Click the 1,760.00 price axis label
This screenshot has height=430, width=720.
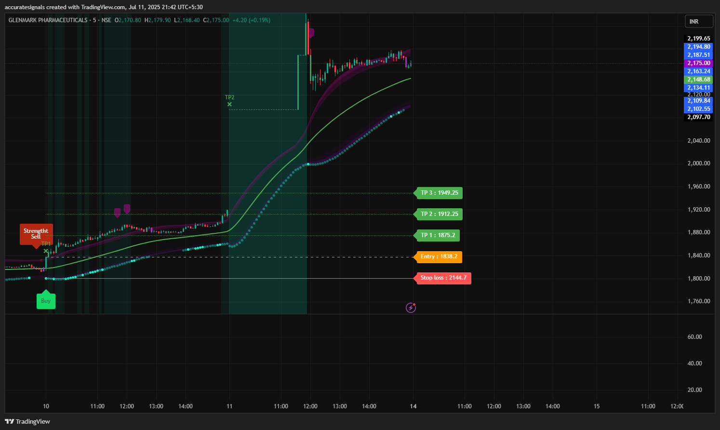(698, 301)
